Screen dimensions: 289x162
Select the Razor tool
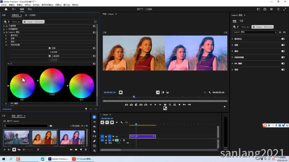coord(94,131)
